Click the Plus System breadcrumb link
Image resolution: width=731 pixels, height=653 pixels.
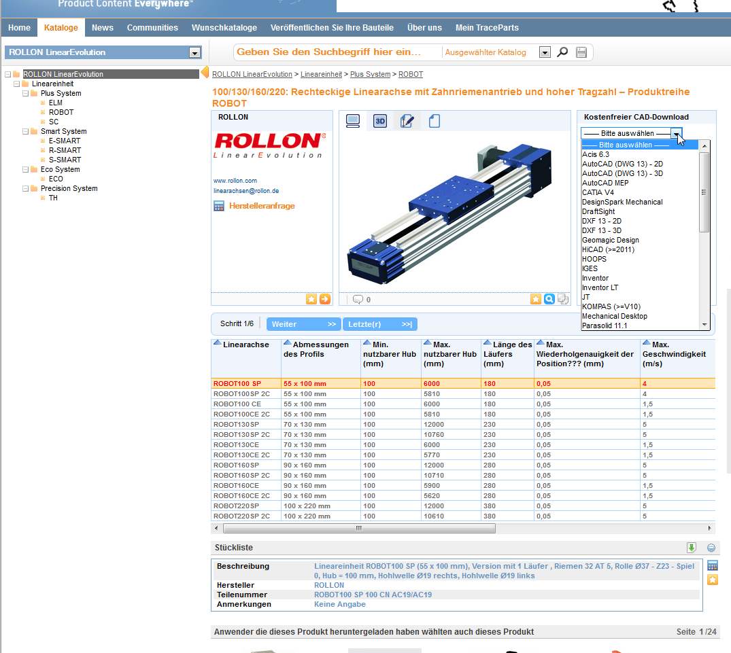click(370, 74)
